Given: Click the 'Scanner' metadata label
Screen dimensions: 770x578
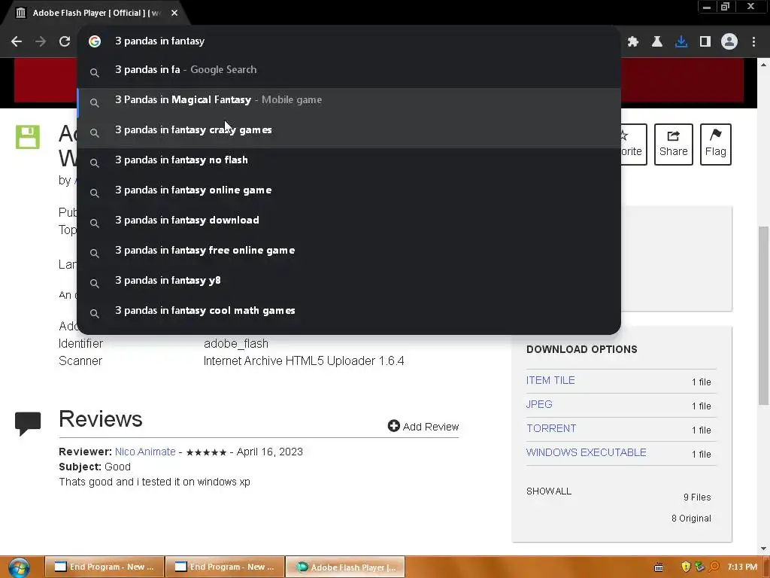Looking at the screenshot, I should tap(80, 360).
